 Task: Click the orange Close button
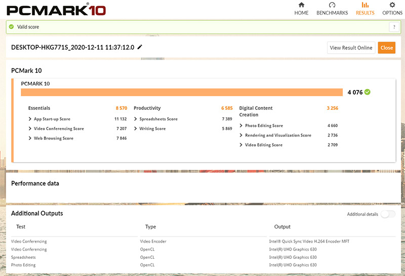pyautogui.click(x=387, y=48)
